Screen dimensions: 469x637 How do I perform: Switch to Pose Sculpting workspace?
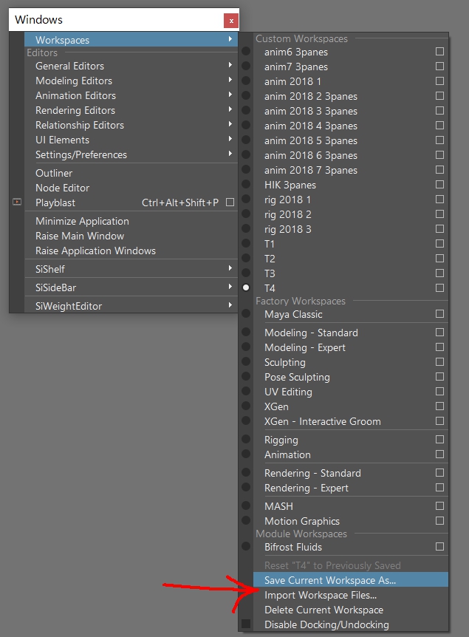(x=297, y=378)
